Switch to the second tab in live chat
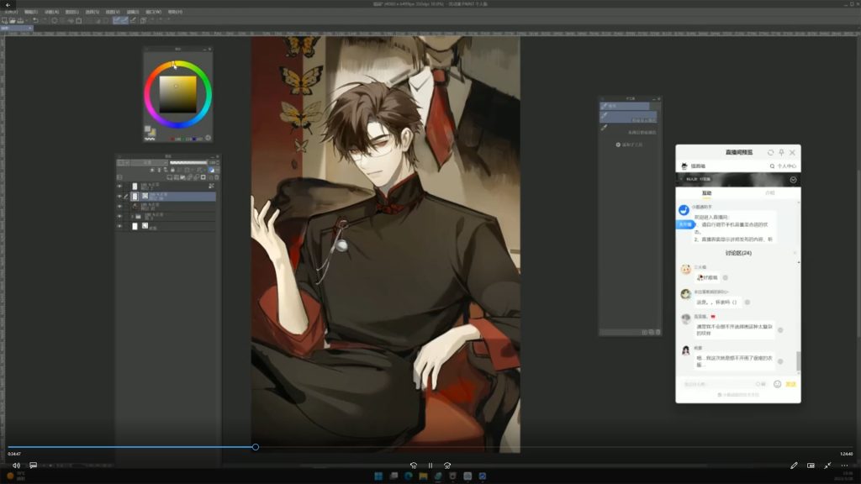 click(769, 193)
